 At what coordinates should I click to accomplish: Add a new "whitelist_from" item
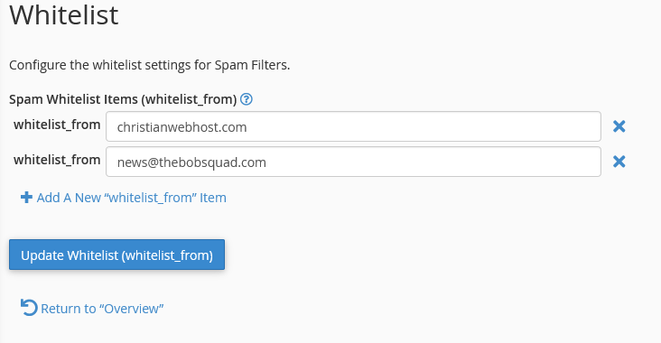(x=124, y=198)
